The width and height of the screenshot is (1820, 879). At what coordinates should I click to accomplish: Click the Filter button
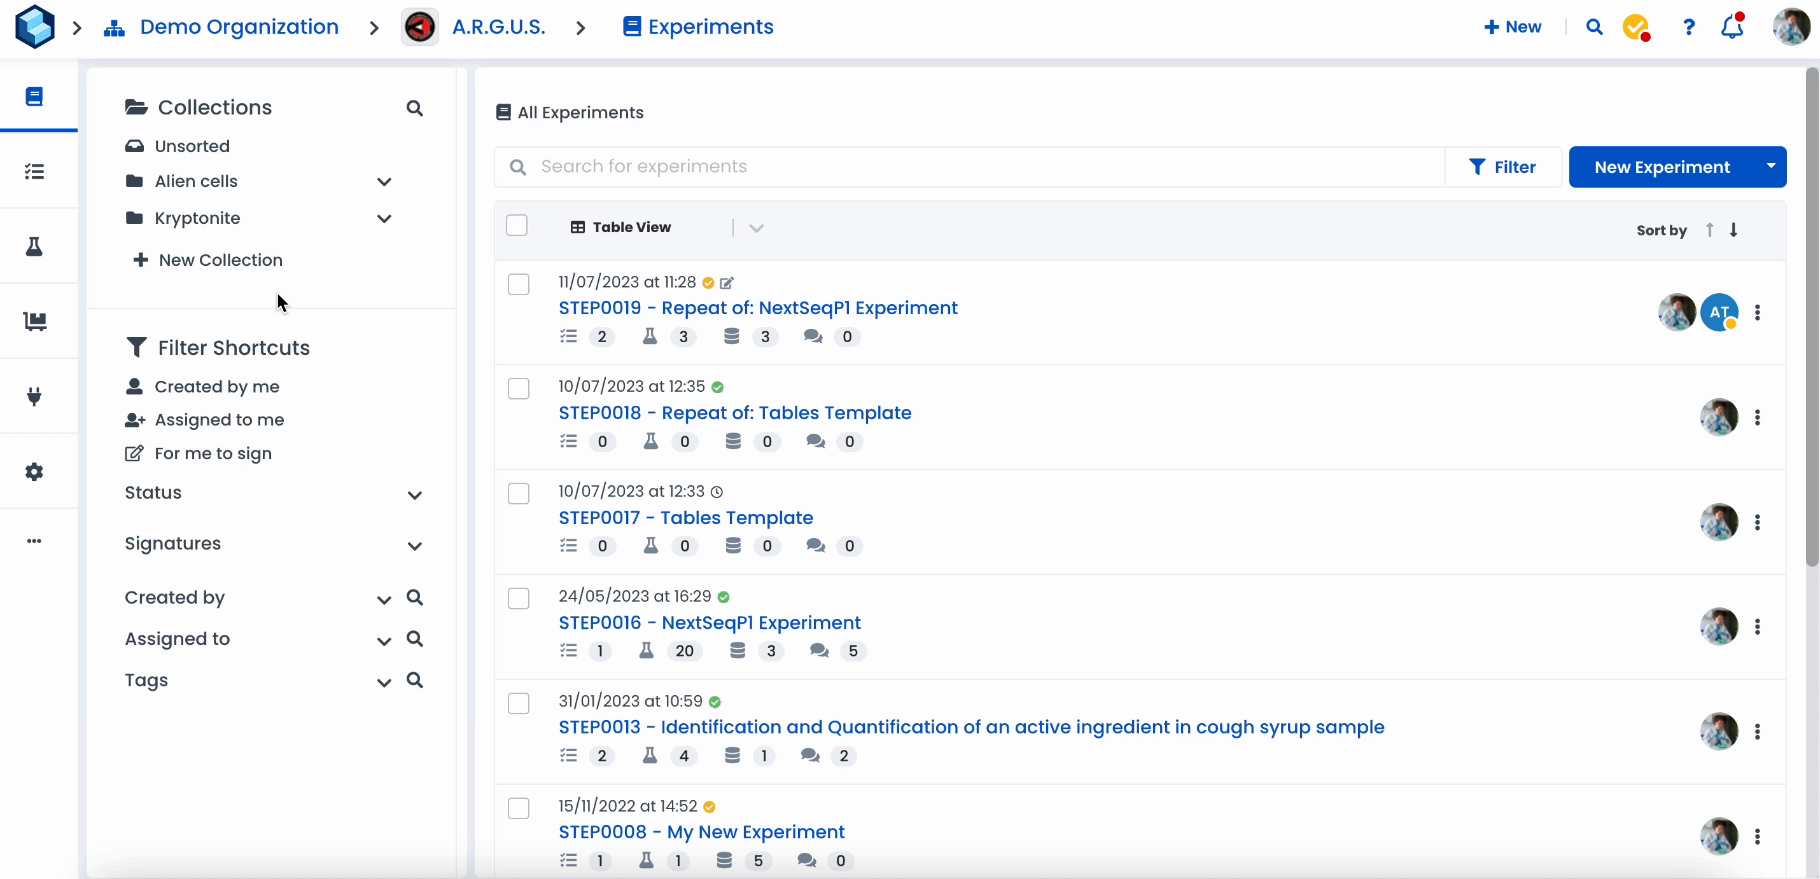click(x=1502, y=167)
